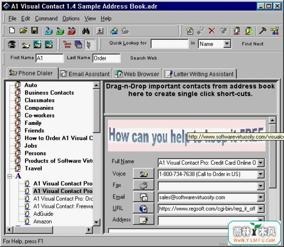Open the Options menu
The width and height of the screenshot is (284, 247).
click(71, 19)
